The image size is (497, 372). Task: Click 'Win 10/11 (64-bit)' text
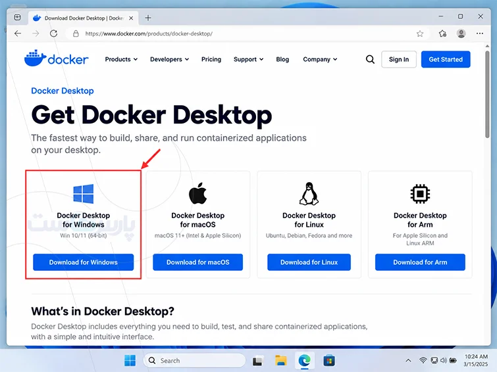84,235
